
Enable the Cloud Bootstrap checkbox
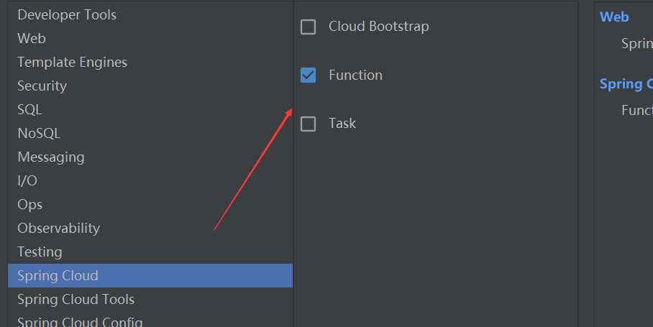click(309, 27)
